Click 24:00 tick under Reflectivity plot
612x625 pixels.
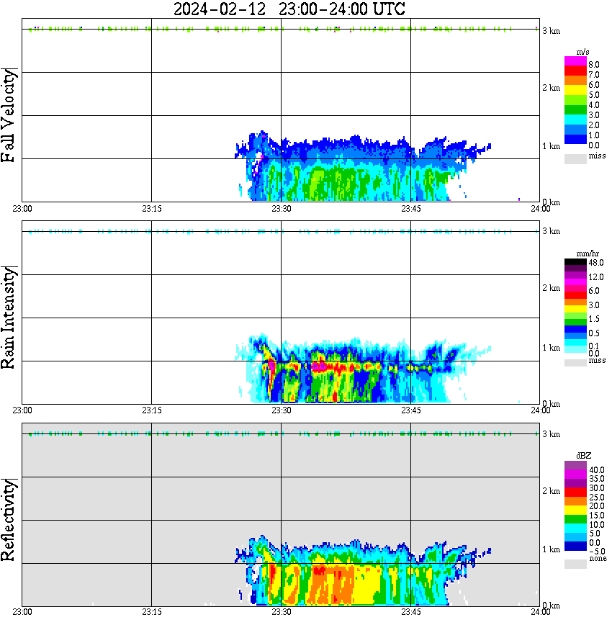[x=541, y=611]
